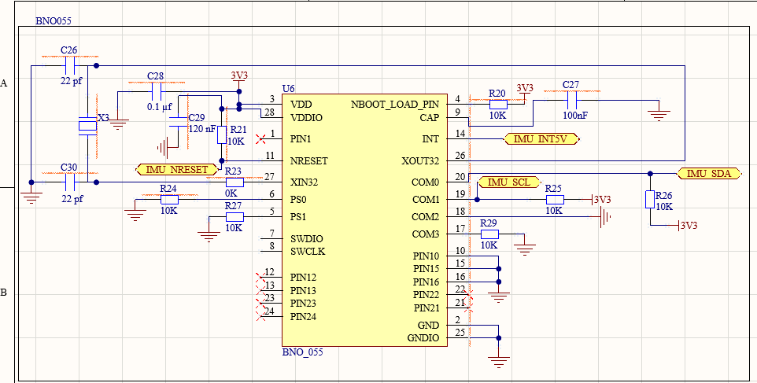This screenshot has width=757, height=383.
Task: Select crystal X3 symbol
Action: (x=88, y=126)
